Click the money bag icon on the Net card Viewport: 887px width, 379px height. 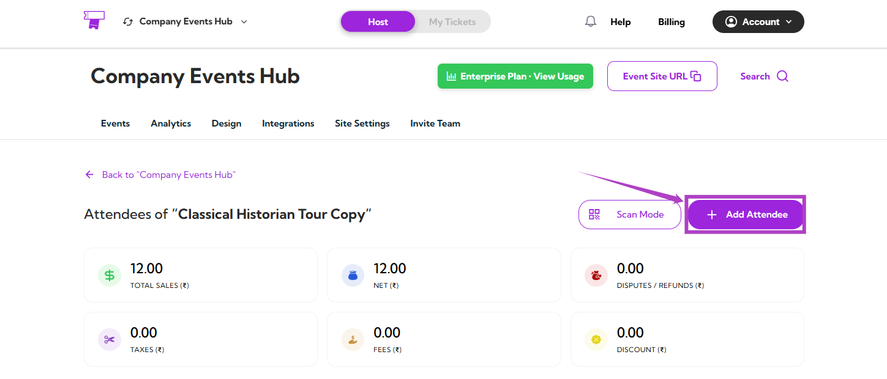point(353,275)
